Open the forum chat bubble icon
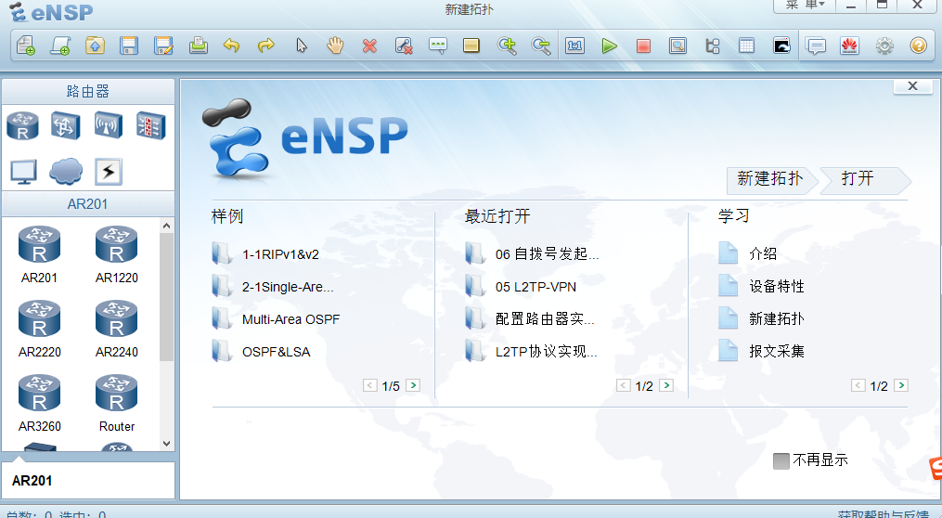The height and width of the screenshot is (518, 942). (816, 45)
